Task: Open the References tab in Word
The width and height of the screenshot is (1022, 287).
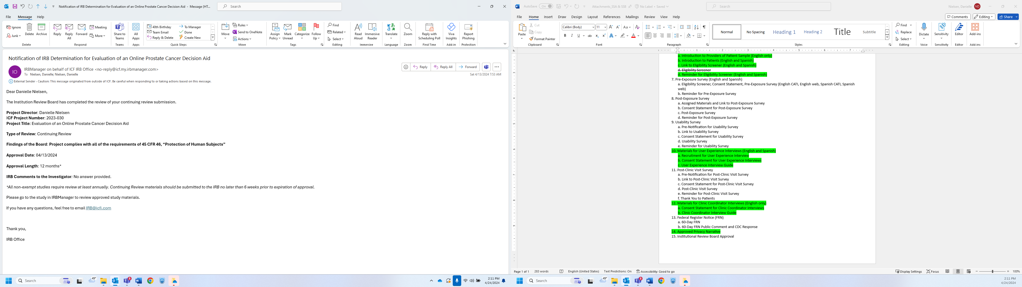Action: (x=611, y=17)
